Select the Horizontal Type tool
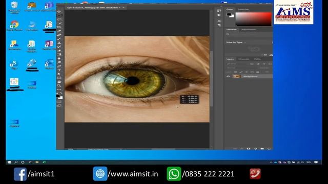Image resolution: width=328 pixels, height=184 pixels. coord(59,70)
